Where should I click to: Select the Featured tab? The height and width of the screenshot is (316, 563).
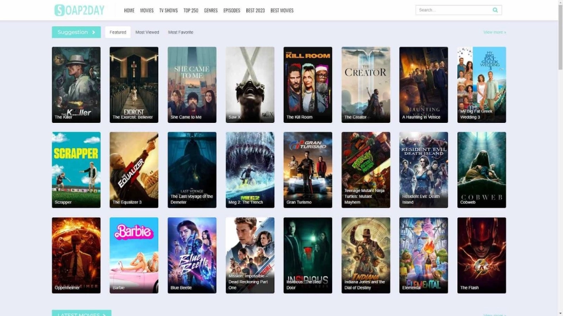tap(118, 32)
